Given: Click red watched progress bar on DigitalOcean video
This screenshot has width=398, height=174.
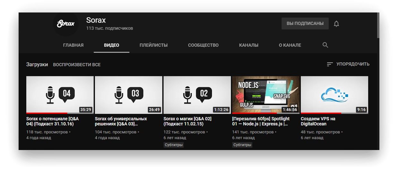Looking at the screenshot, I should pos(321,113).
